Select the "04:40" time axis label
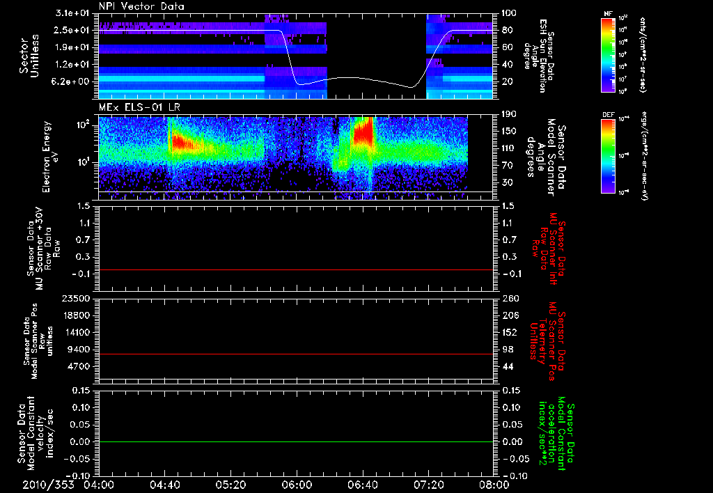This screenshot has height=493, width=713. coord(164,485)
